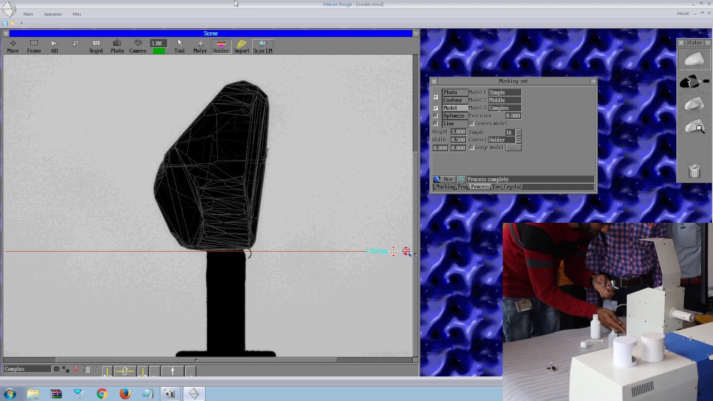Enable the Large model checkbox
Screen dimensions: 713x401
(x=472, y=148)
